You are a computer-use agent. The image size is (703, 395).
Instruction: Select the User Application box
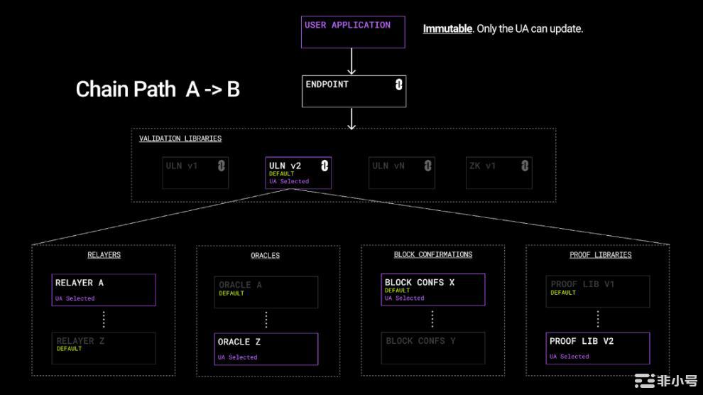[353, 32]
